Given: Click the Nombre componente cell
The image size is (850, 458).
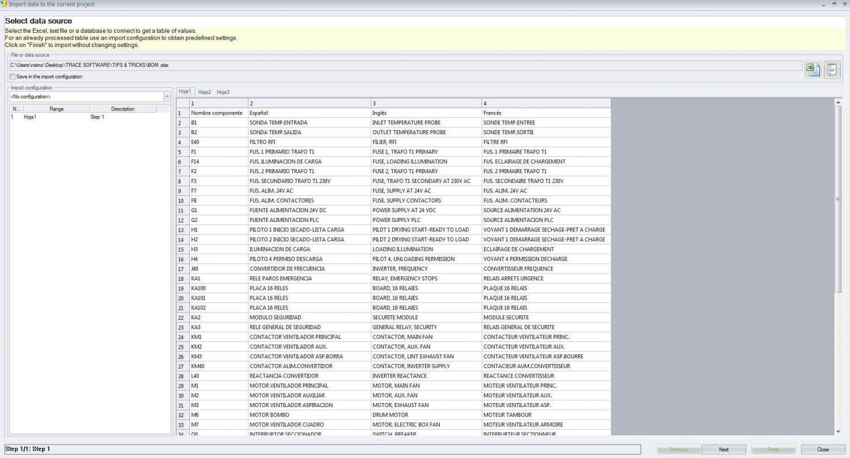Looking at the screenshot, I should [x=219, y=113].
